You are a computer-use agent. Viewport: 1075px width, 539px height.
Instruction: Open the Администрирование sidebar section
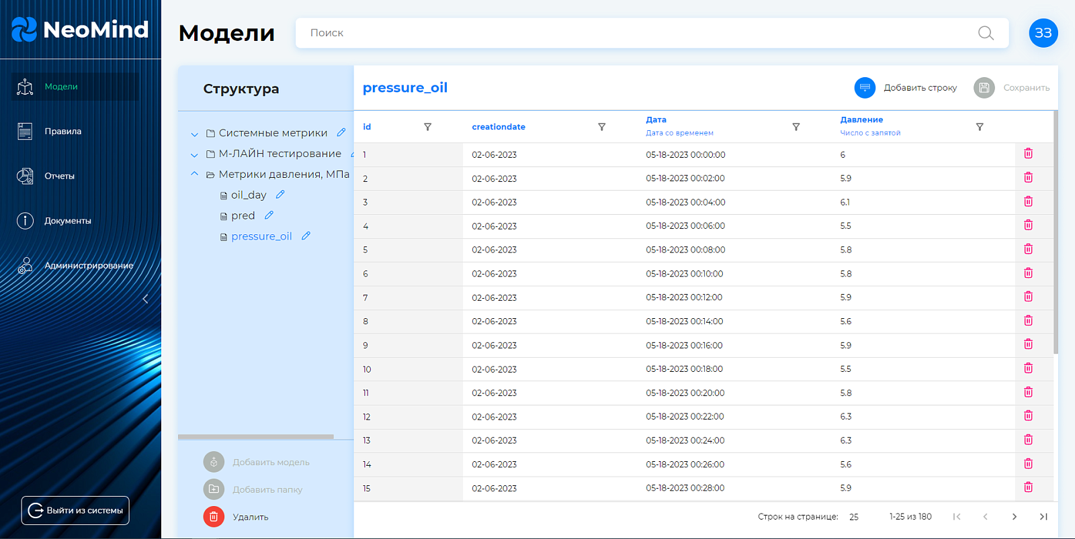75,266
